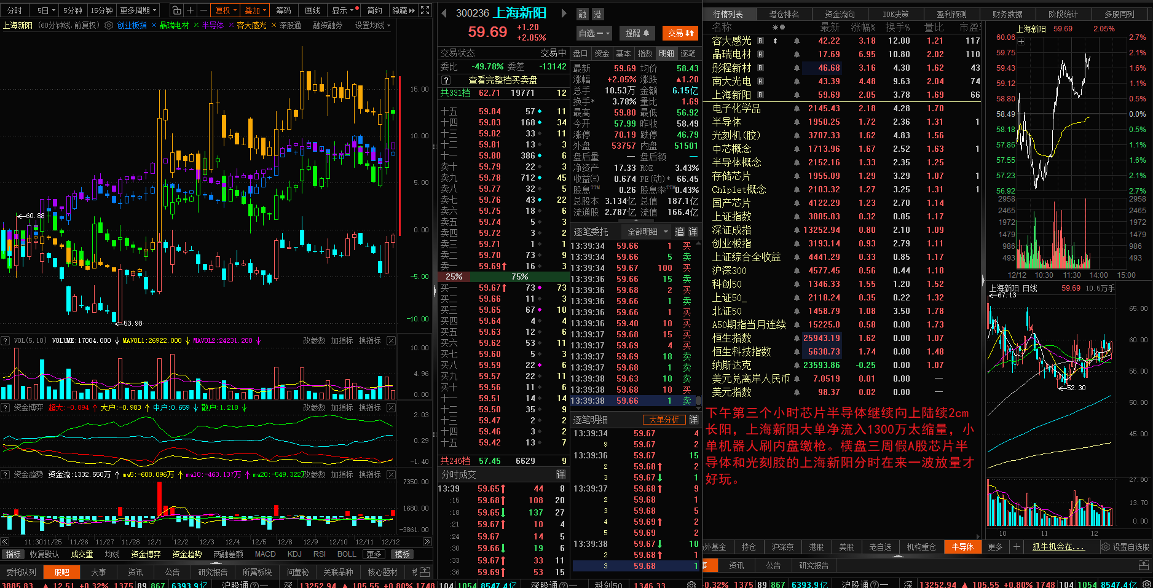Open the 显示 display dropdown
Image resolution: width=1153 pixels, height=588 pixels.
tap(344, 10)
